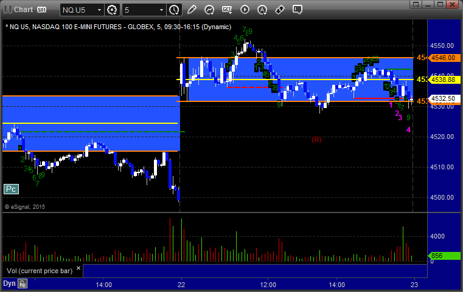Click the 22 date marker on time axis
Screen dimensions: 463x292
(x=181, y=285)
